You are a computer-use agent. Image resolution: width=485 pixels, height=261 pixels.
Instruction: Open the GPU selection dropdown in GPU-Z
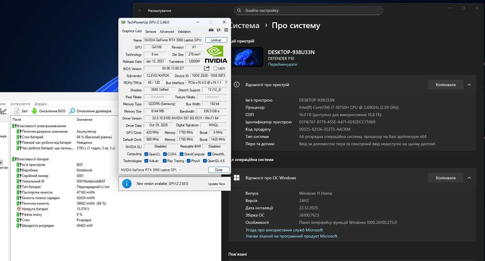pyautogui.click(x=151, y=170)
